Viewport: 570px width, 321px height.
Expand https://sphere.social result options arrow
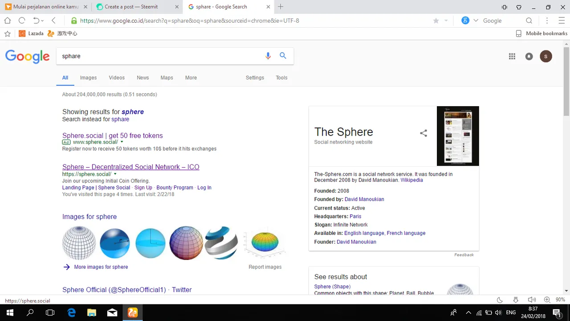[x=115, y=174]
